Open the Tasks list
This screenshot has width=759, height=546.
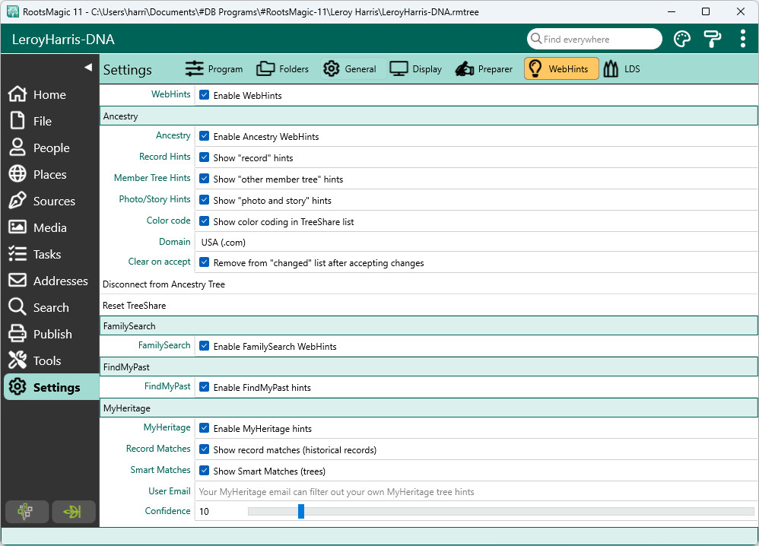pyautogui.click(x=50, y=254)
